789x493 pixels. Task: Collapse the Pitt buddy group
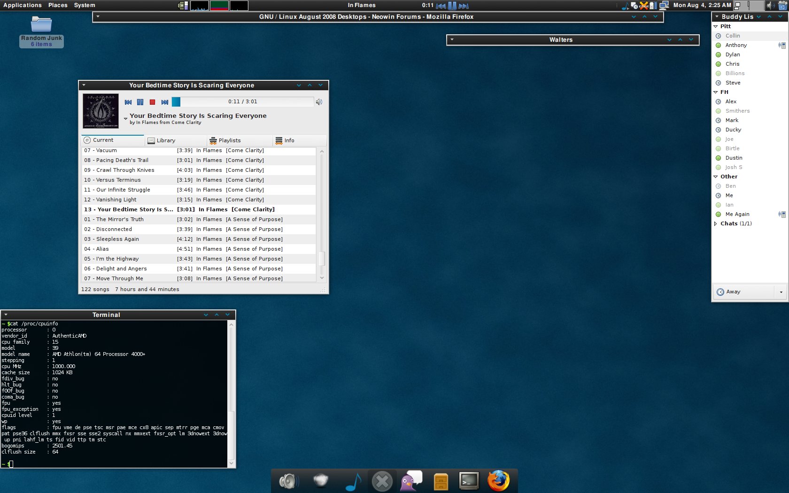click(716, 26)
